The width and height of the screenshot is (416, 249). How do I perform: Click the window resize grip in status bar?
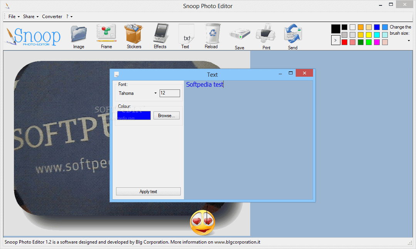[409, 242]
